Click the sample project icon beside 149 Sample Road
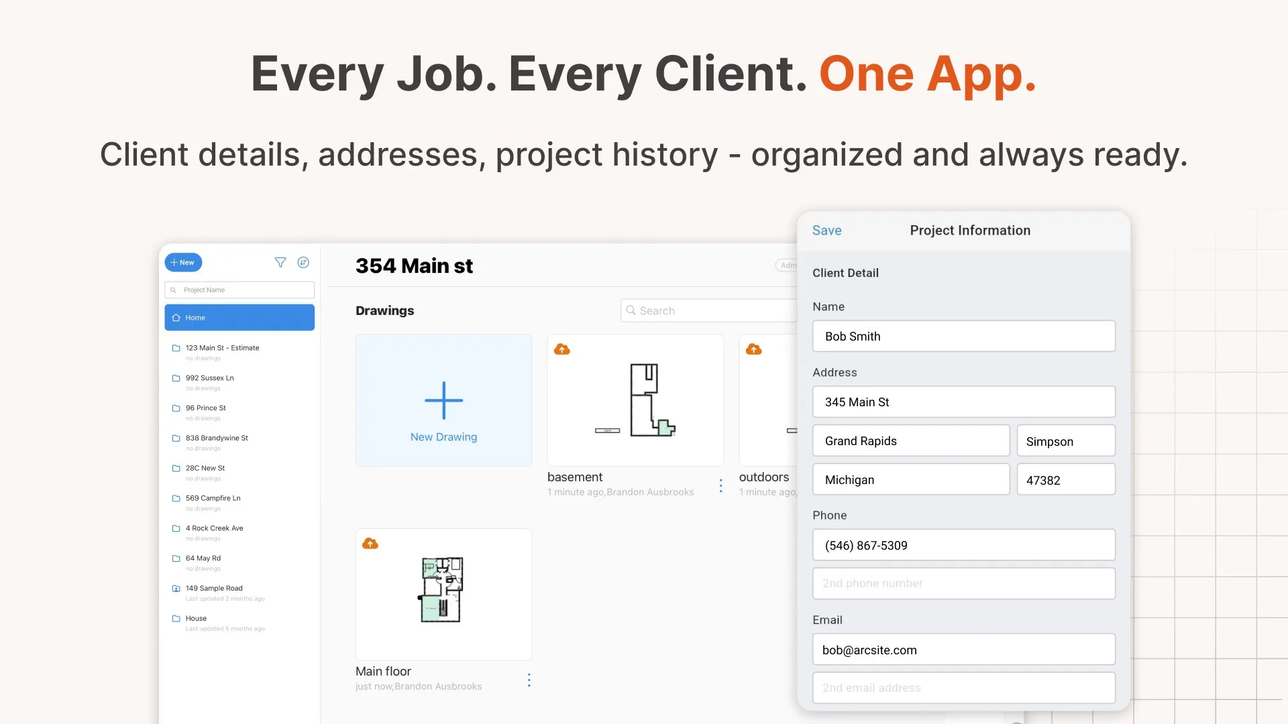 [176, 589]
